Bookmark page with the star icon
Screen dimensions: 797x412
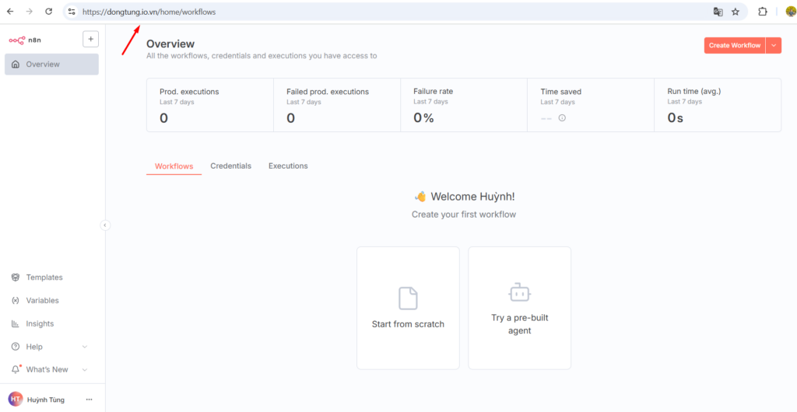735,12
